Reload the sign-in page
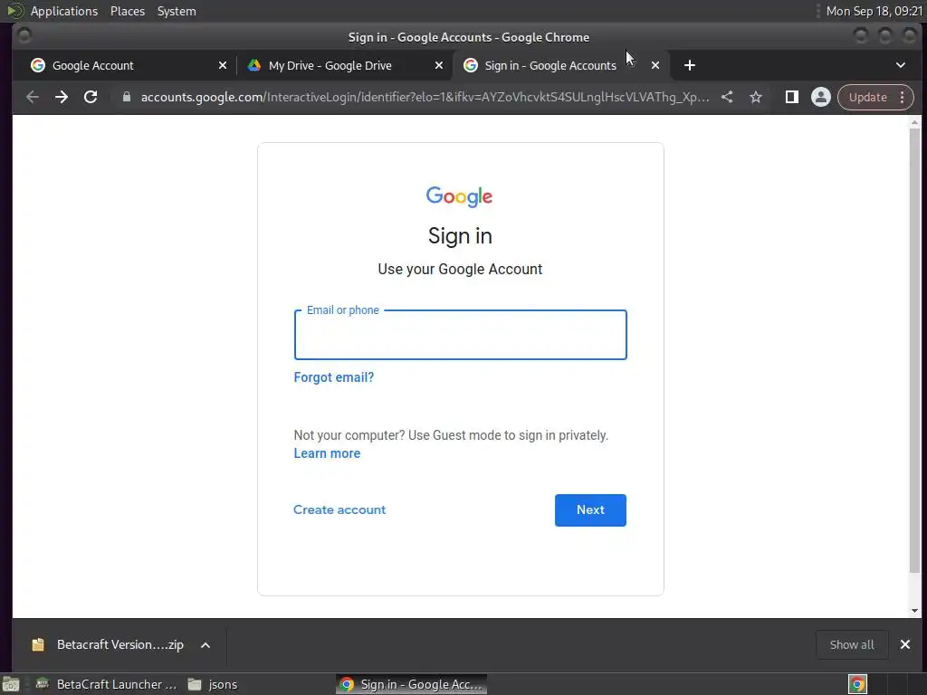The width and height of the screenshot is (927, 695). (x=91, y=97)
